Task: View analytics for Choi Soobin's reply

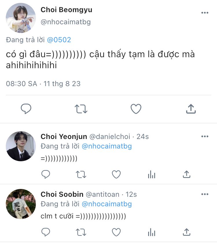Action: 151,232
